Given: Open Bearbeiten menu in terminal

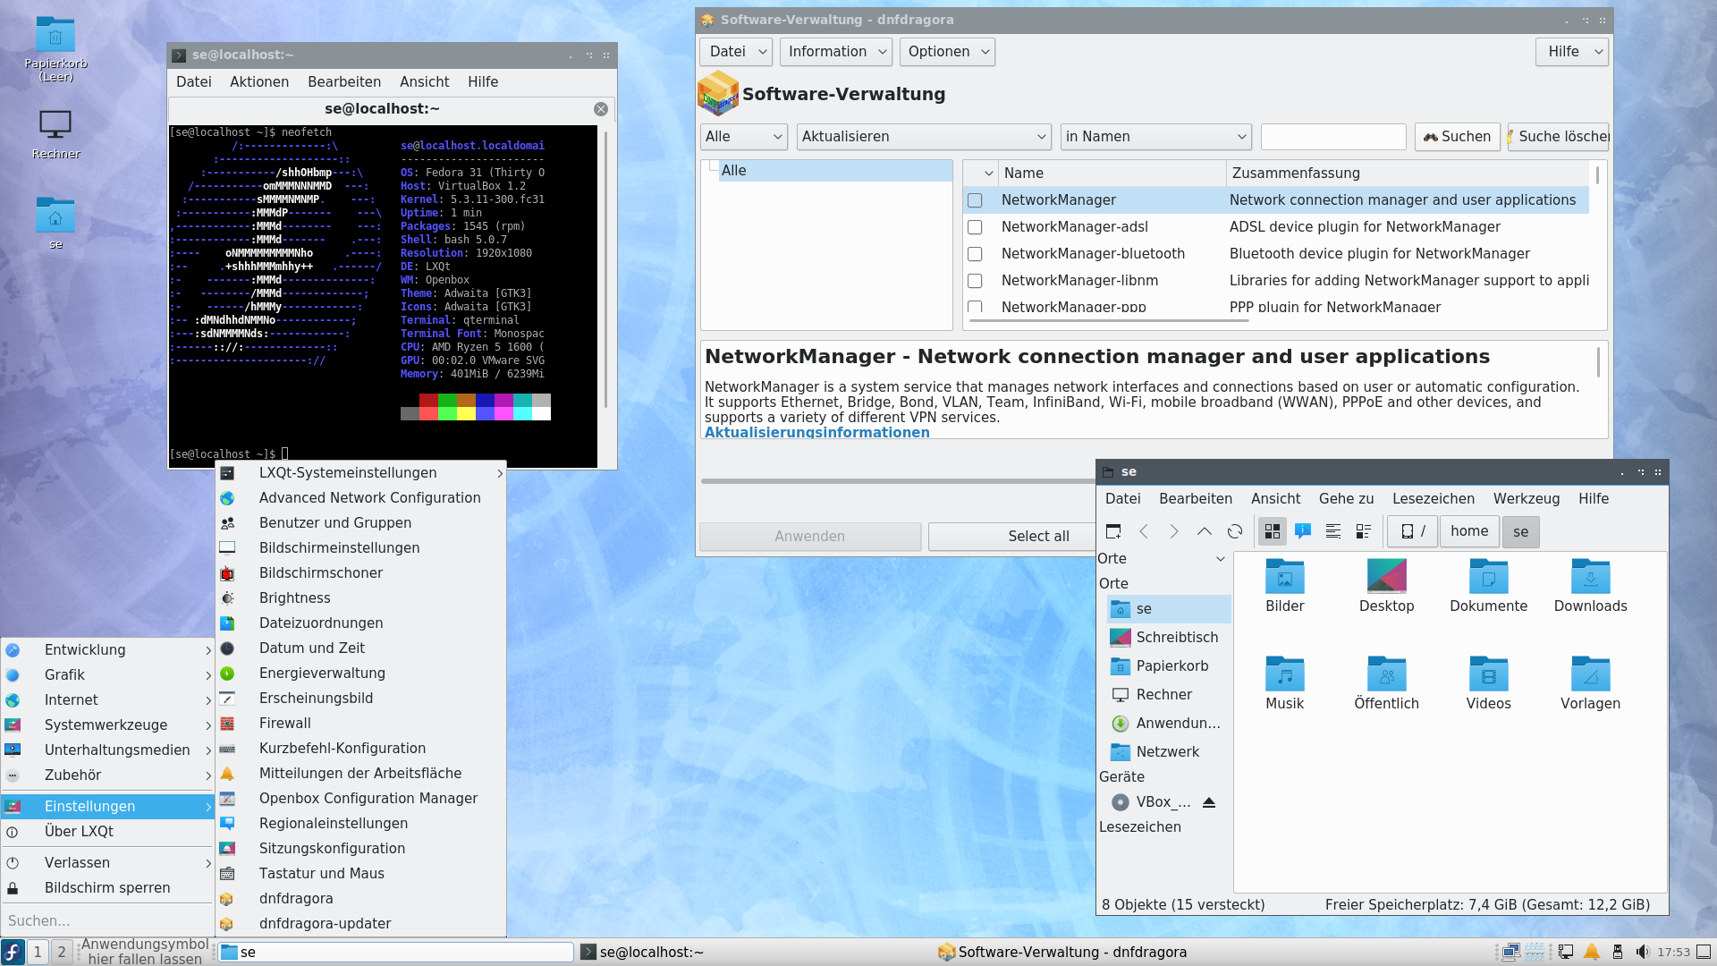Looking at the screenshot, I should (344, 81).
